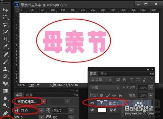This screenshot has width=163, height=119.
Task: Switch to the 字符 tab
Action: (19, 95)
